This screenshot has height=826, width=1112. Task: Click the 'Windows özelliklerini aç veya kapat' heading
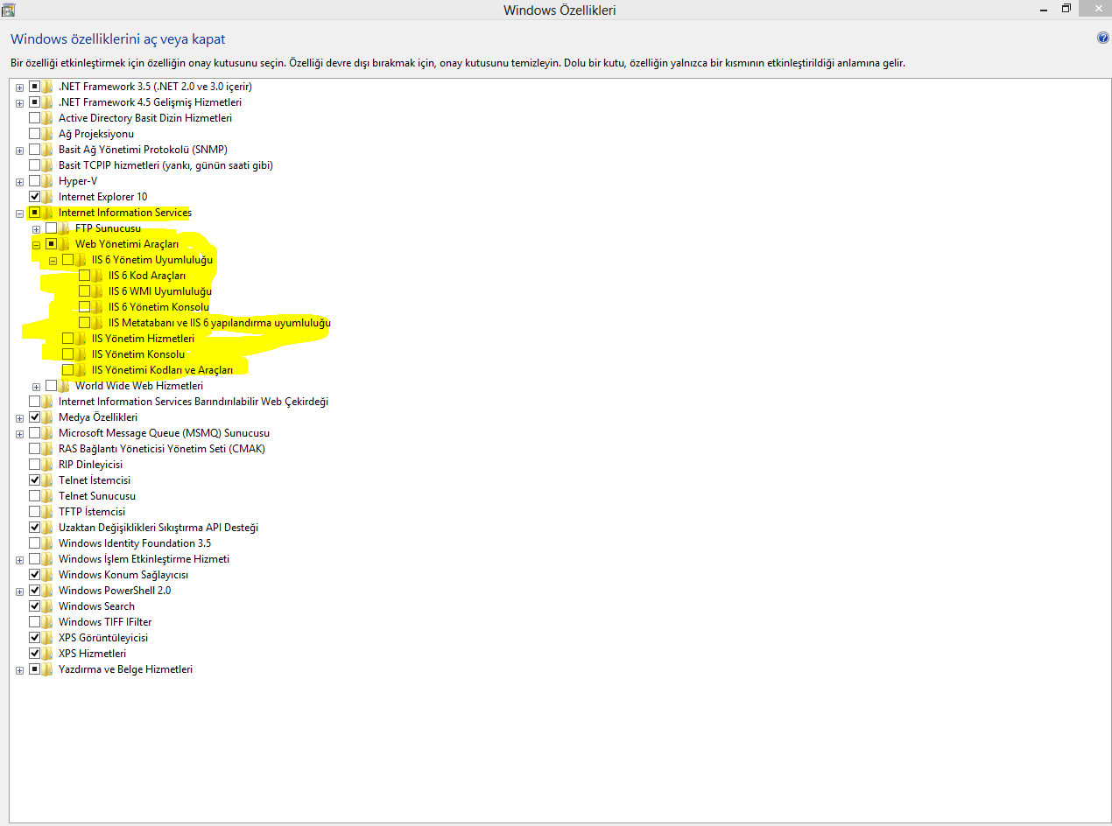coord(118,39)
